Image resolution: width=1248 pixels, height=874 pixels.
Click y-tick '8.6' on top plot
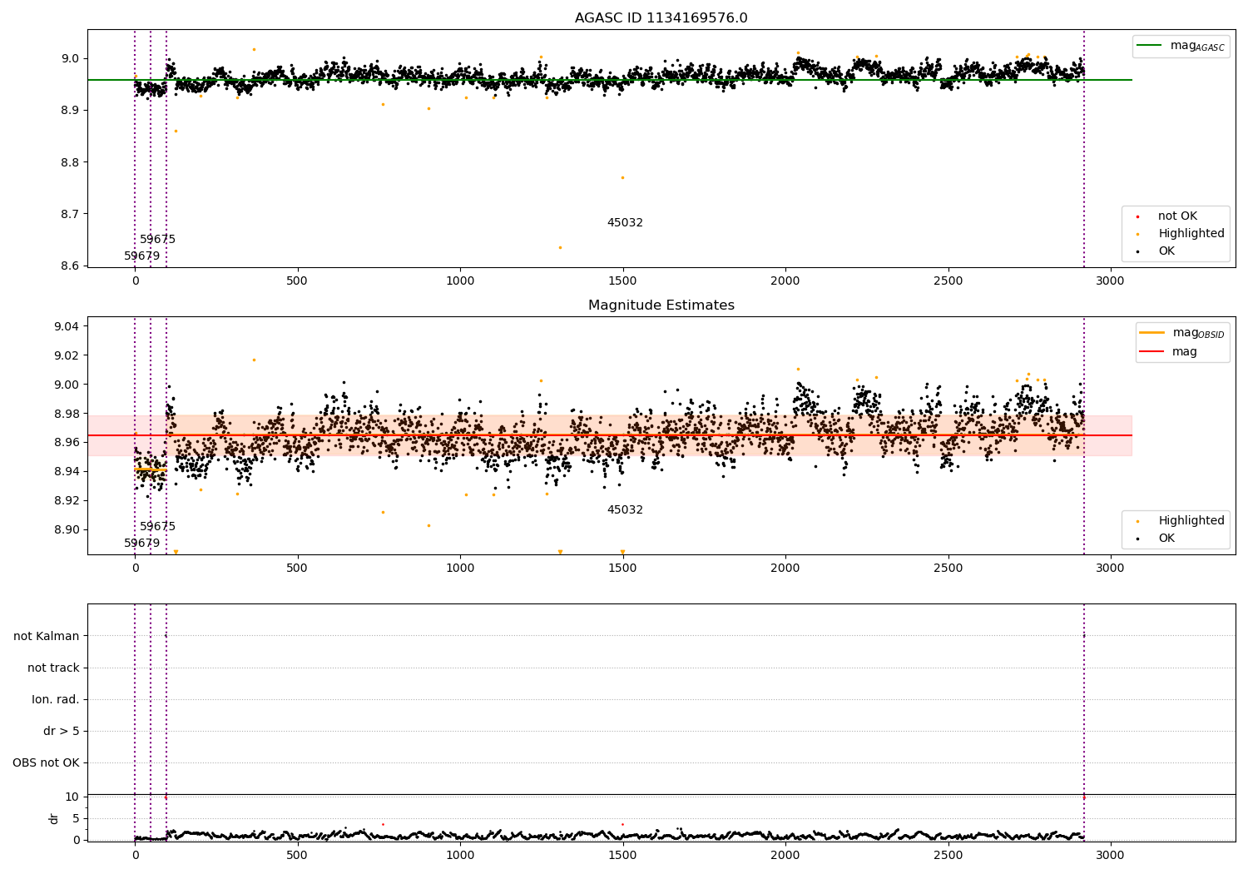pyautogui.click(x=71, y=266)
